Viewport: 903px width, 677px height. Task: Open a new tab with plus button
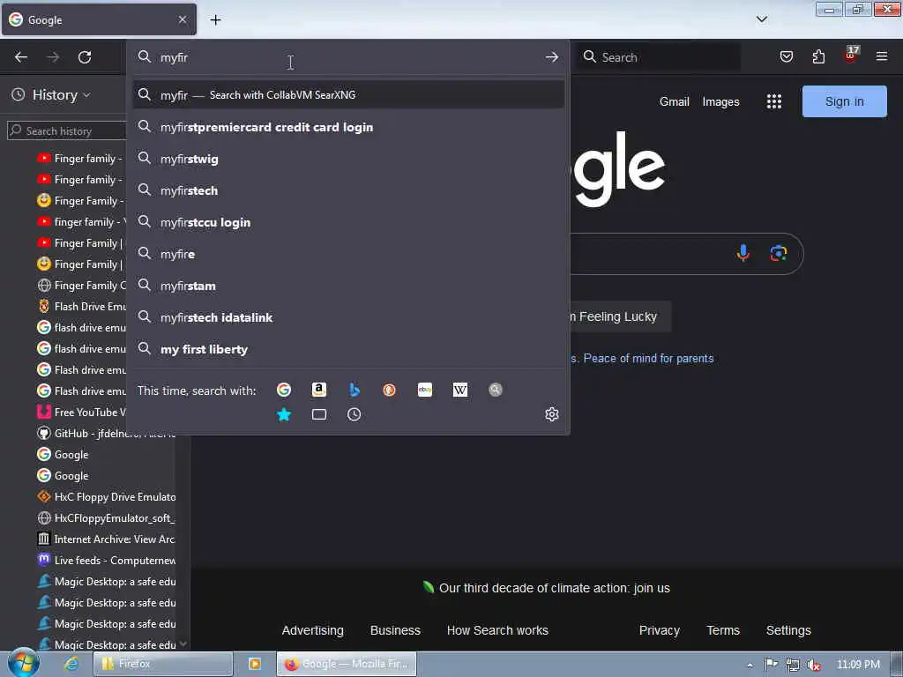pyautogui.click(x=215, y=20)
